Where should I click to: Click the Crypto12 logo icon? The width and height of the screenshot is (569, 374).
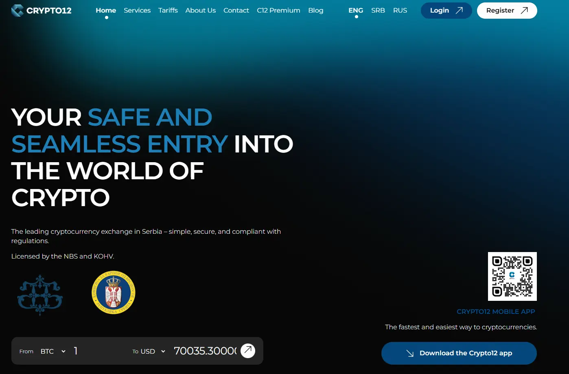17,11
